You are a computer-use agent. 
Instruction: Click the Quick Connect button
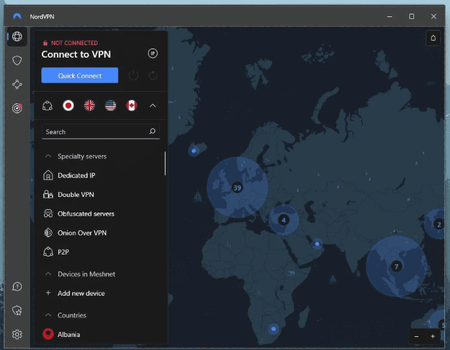(80, 75)
